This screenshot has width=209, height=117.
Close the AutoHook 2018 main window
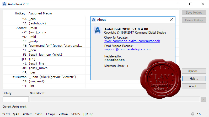pyautogui.click(x=203, y=4)
